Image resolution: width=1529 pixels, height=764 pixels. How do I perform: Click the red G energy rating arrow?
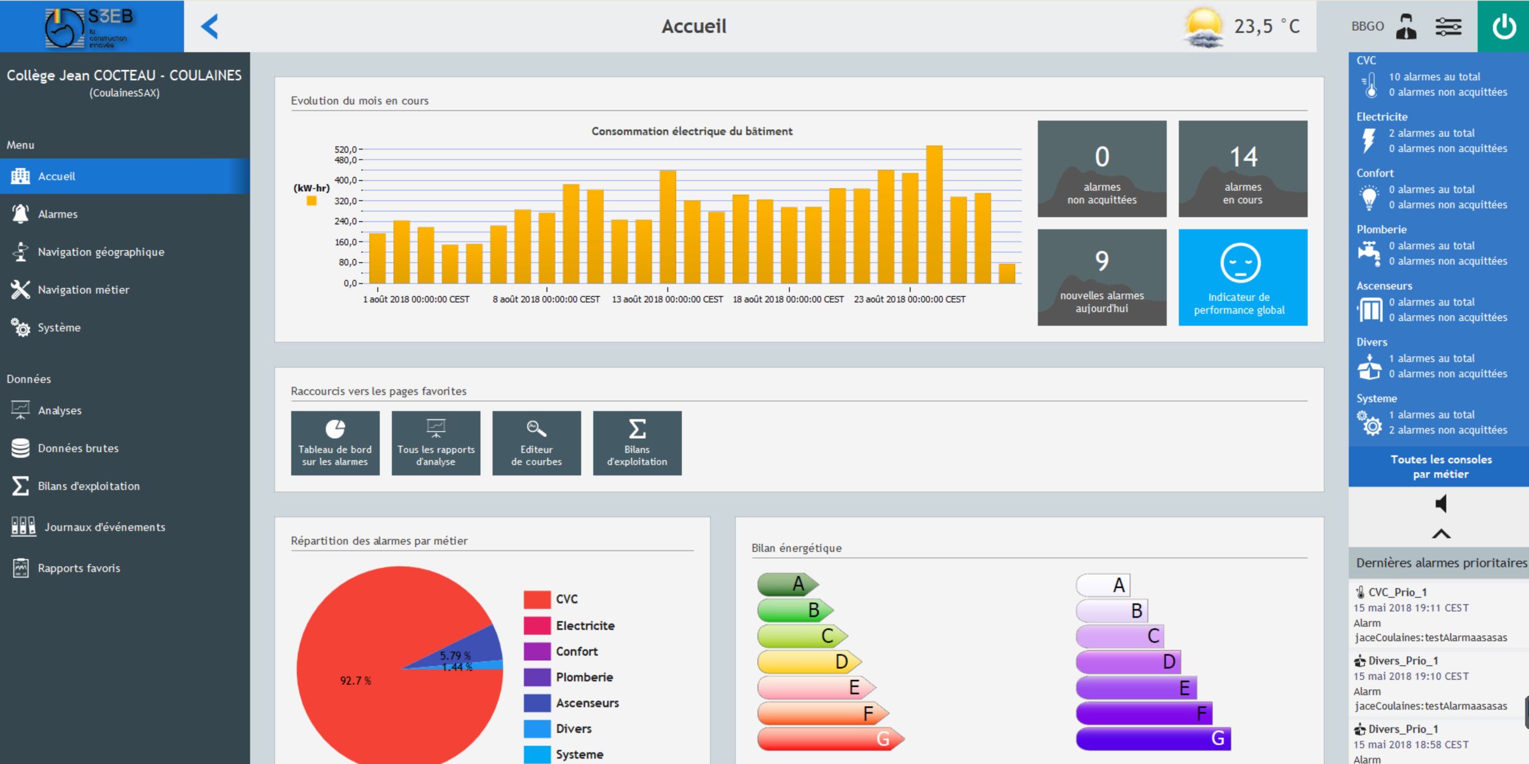[831, 739]
